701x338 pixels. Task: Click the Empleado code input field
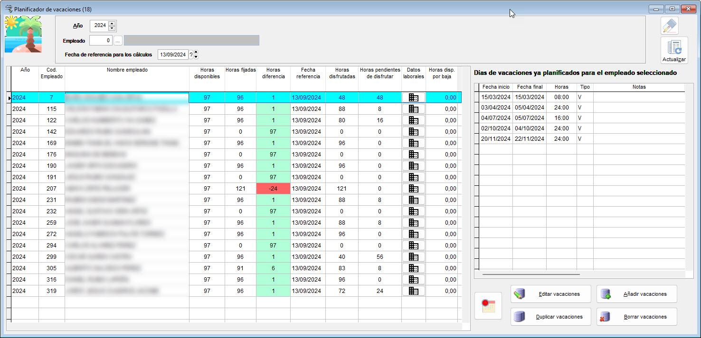click(101, 41)
